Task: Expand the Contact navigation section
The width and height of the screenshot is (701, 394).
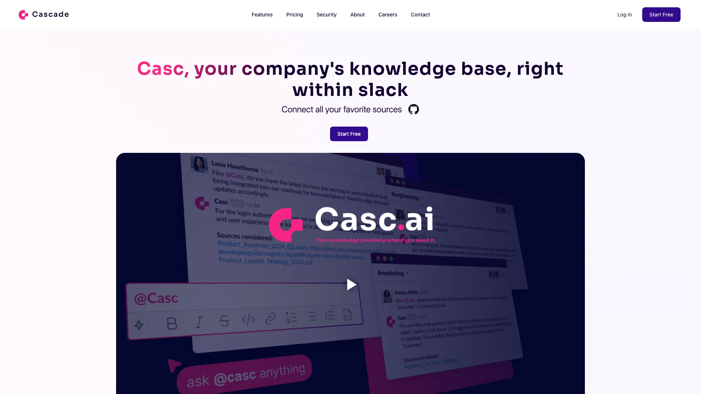Action: pyautogui.click(x=420, y=15)
